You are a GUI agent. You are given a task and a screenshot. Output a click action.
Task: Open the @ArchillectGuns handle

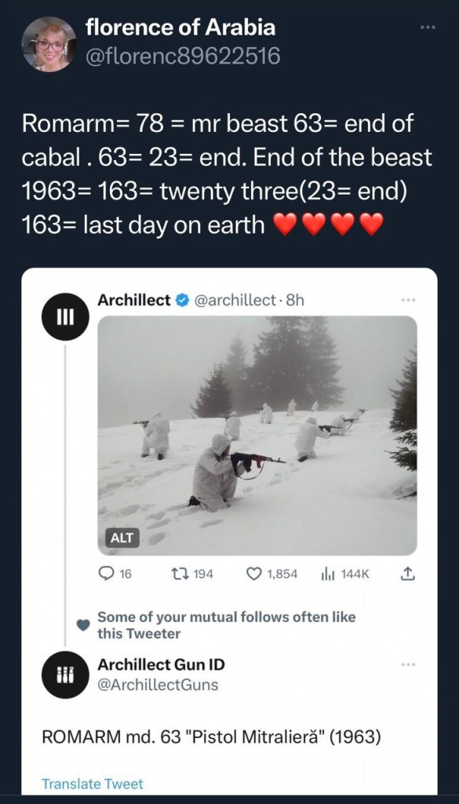158,685
